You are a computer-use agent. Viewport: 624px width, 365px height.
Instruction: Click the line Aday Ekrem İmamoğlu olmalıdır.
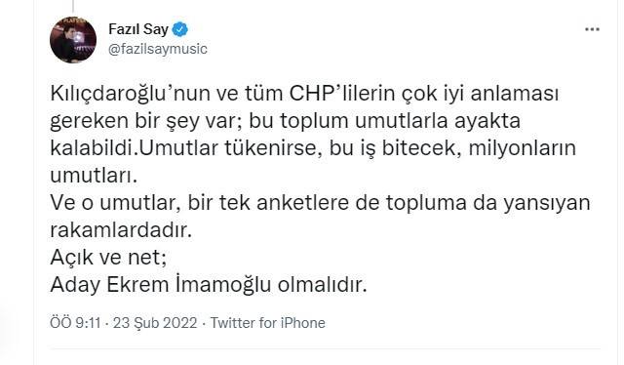point(208,285)
